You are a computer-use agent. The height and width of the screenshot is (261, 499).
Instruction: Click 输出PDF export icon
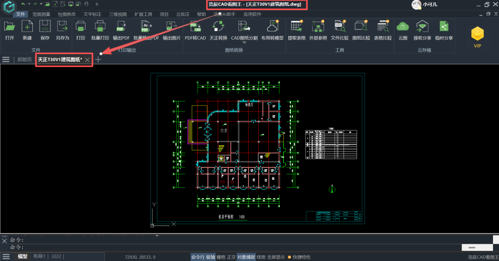[121, 27]
